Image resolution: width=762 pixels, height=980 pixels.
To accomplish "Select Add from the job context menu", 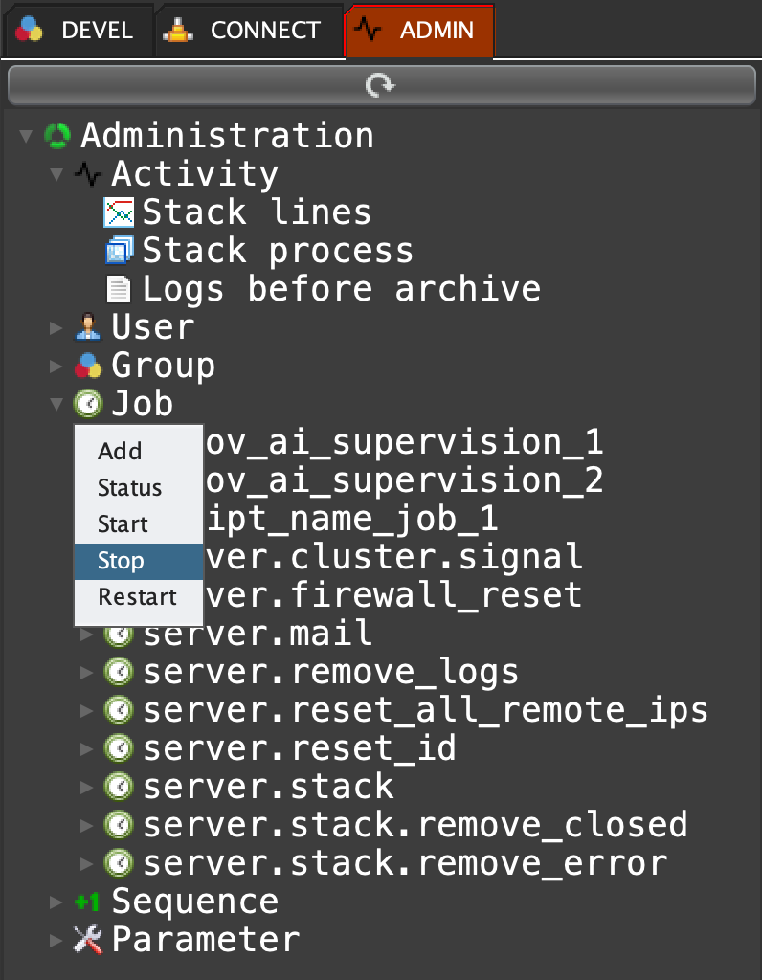I will coord(120,452).
